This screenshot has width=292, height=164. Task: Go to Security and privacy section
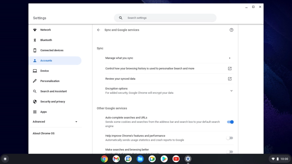point(53,102)
